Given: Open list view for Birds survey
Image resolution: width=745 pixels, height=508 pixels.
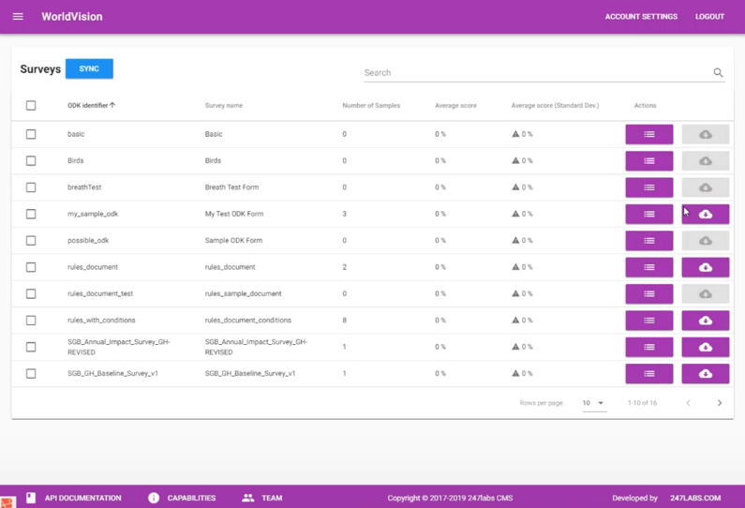Looking at the screenshot, I should tap(648, 161).
